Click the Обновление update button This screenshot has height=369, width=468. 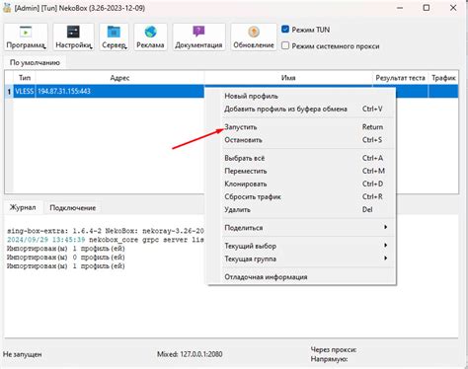[254, 37]
